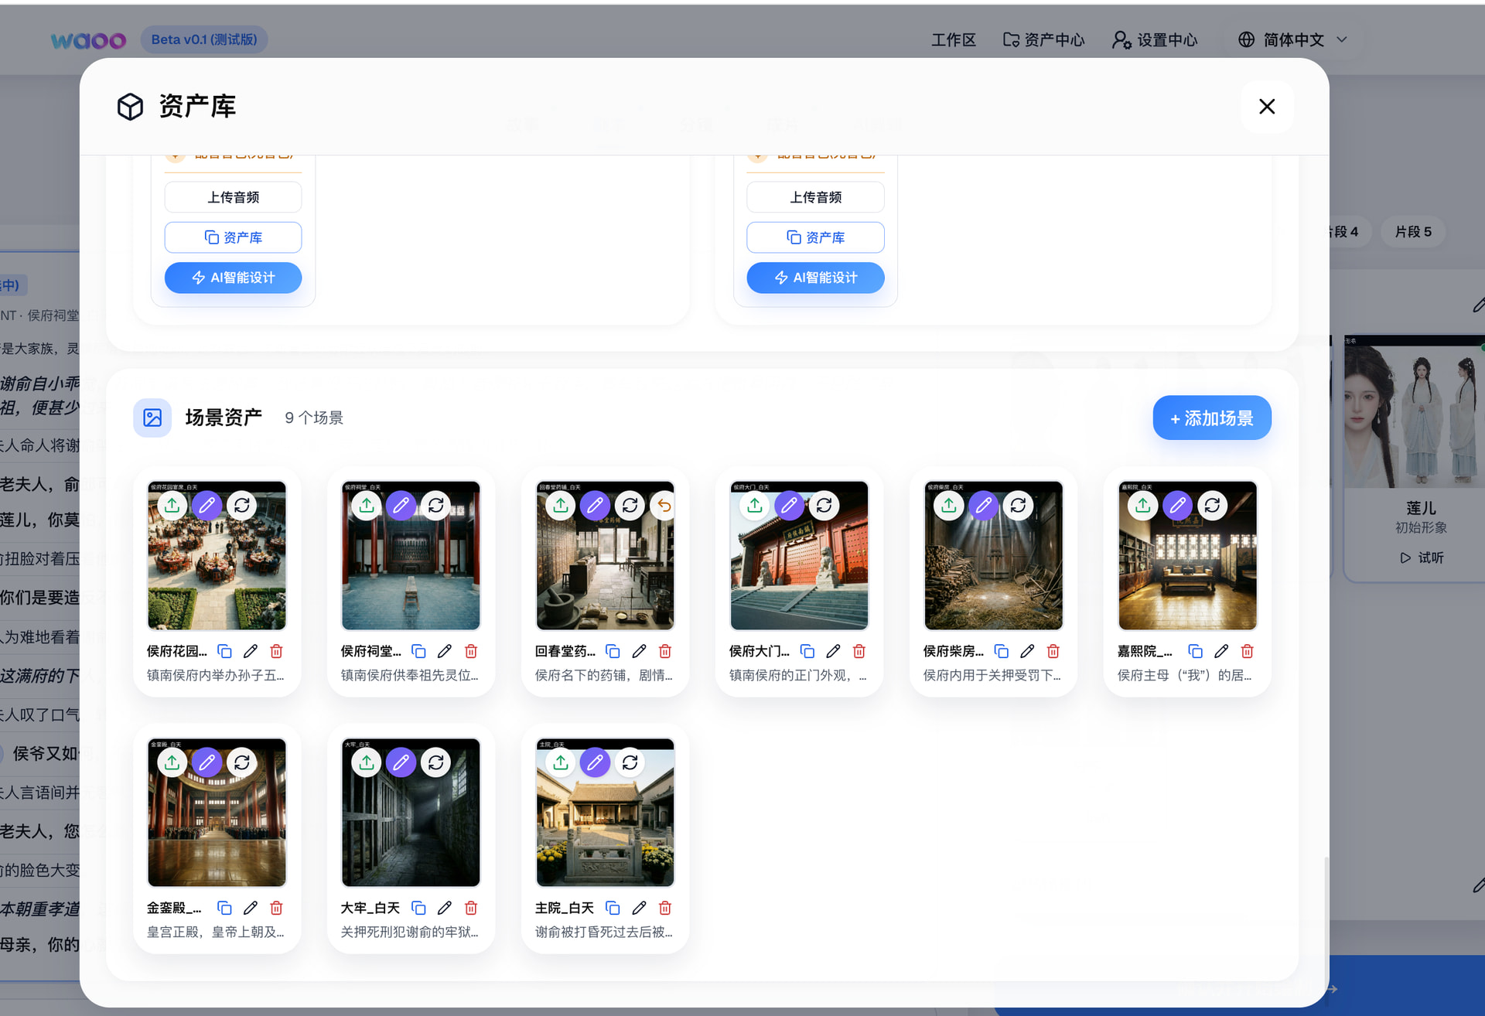Regenerate the 主院_白天 scene image
1485x1016 pixels.
tap(630, 762)
